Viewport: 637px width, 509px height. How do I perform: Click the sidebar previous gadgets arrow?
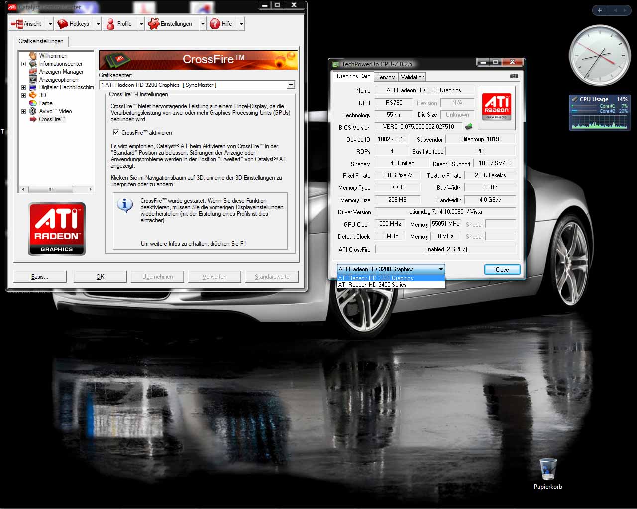point(615,10)
